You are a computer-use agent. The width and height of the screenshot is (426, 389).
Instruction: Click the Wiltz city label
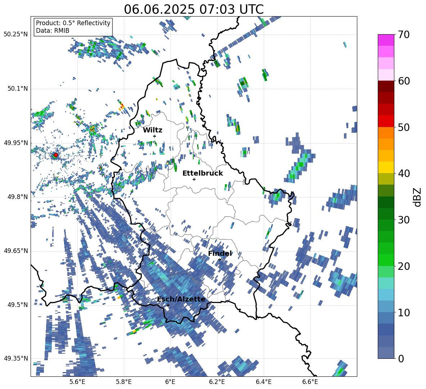click(153, 130)
